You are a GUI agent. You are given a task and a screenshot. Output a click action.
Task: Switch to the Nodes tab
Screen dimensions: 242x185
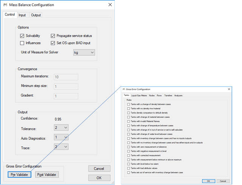click(x=152, y=96)
